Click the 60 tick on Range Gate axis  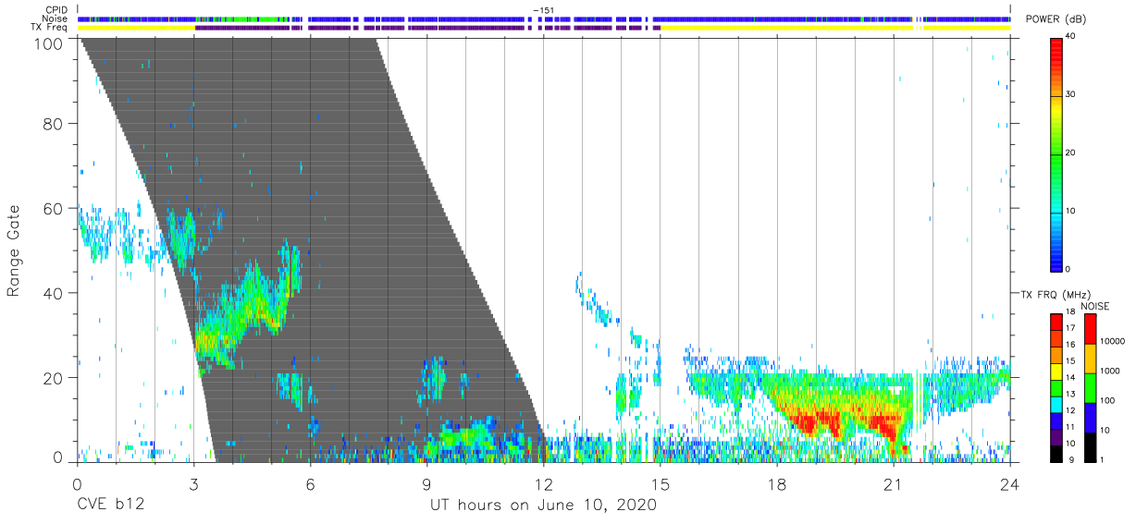(x=55, y=208)
